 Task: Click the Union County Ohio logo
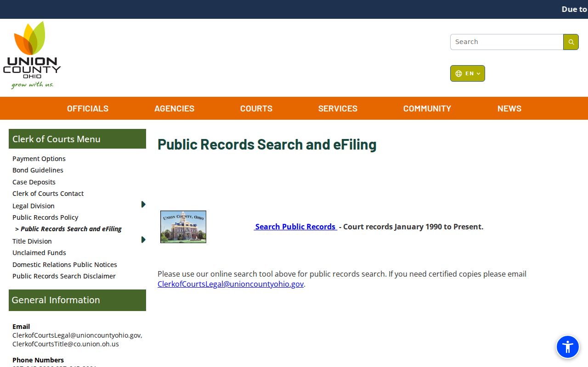(x=32, y=55)
